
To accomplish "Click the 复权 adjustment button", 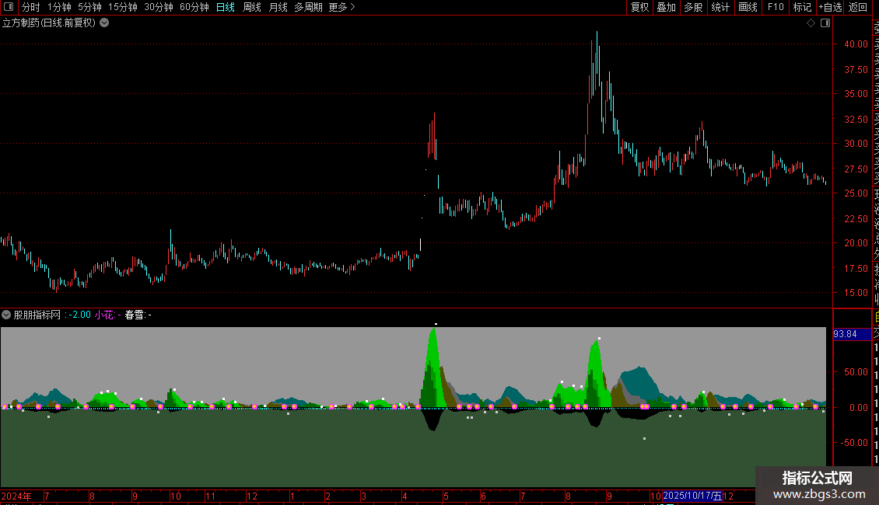I will [x=639, y=7].
